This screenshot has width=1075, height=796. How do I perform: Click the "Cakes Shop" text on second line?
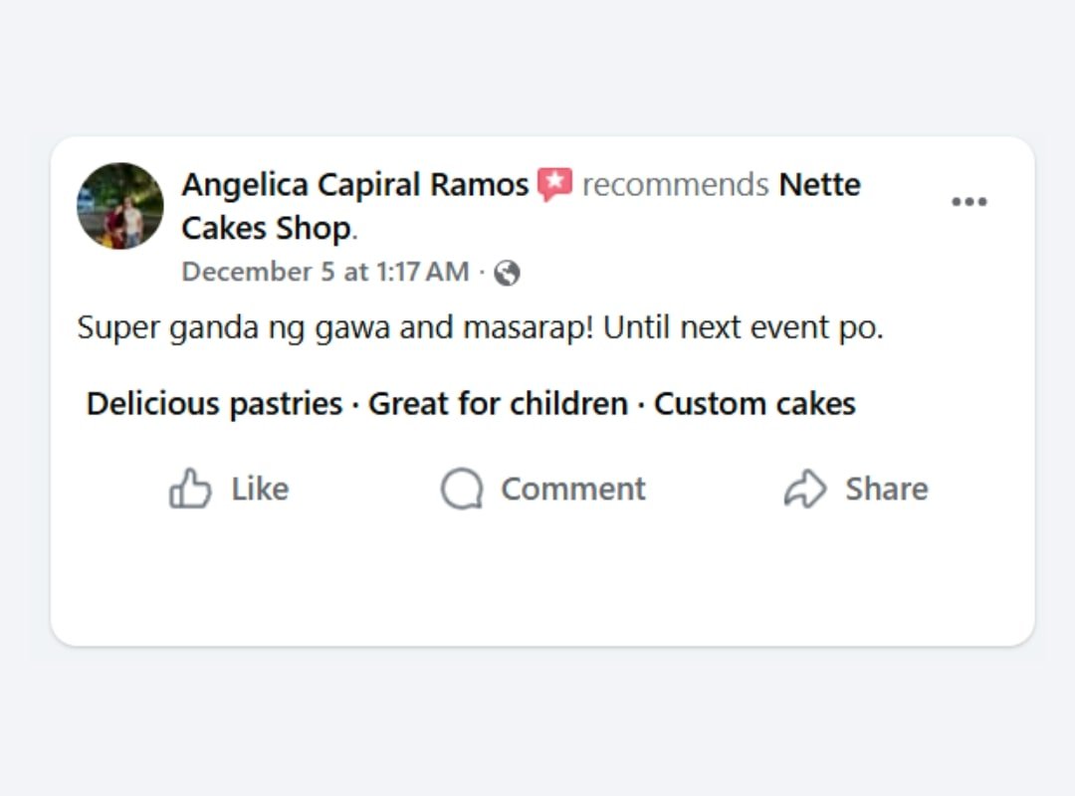(266, 229)
